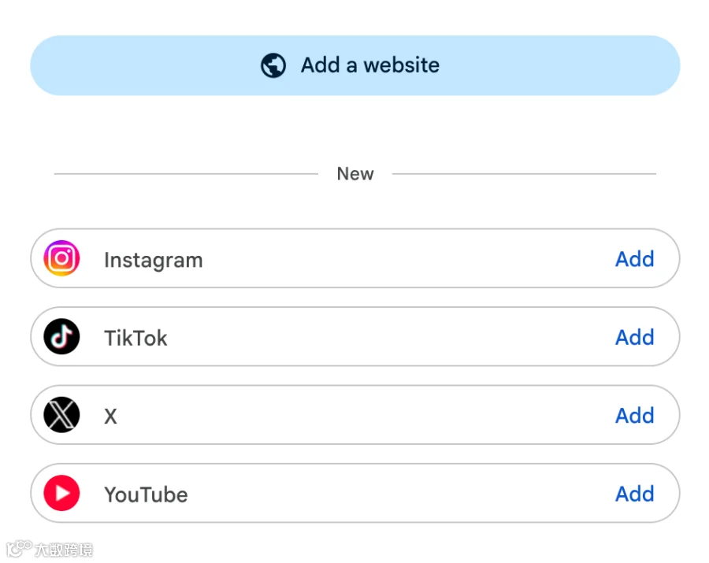Click the TikTok logo icon
This screenshot has height=563, width=709.
[62, 337]
